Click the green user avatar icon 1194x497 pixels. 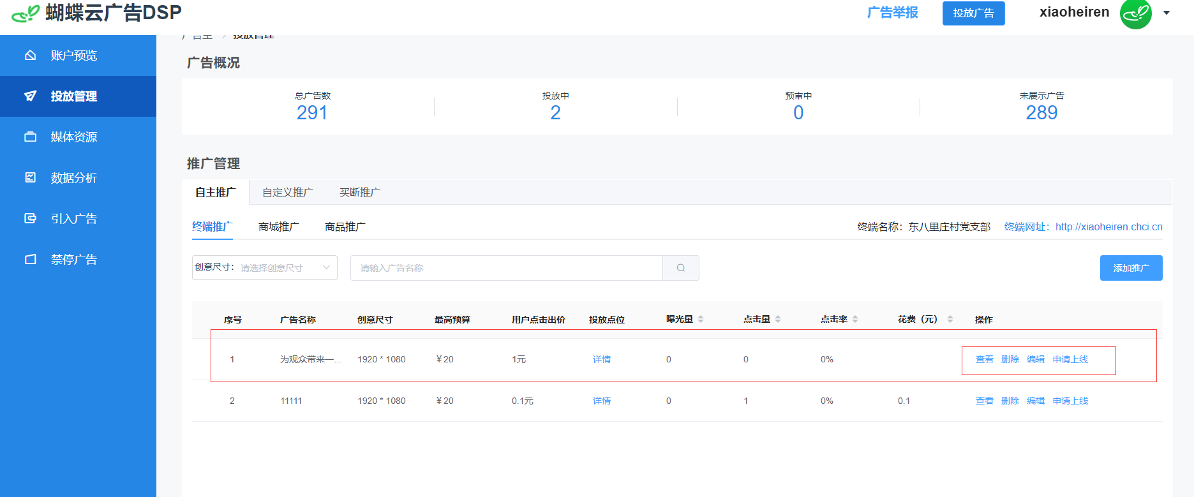(1135, 13)
